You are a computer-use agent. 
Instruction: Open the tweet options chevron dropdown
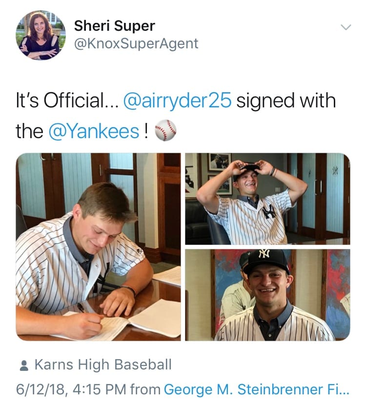click(346, 27)
